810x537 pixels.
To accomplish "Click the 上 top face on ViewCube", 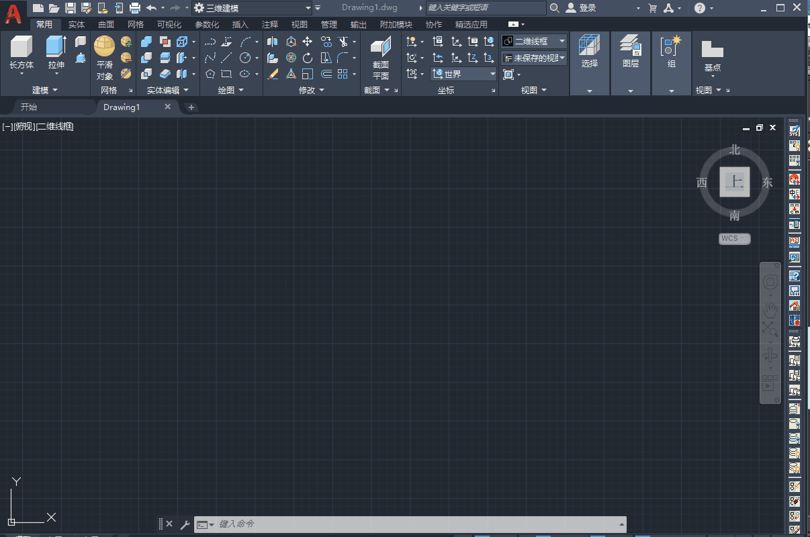I will tap(735, 182).
